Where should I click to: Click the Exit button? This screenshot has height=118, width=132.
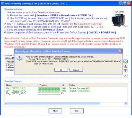[77, 111]
